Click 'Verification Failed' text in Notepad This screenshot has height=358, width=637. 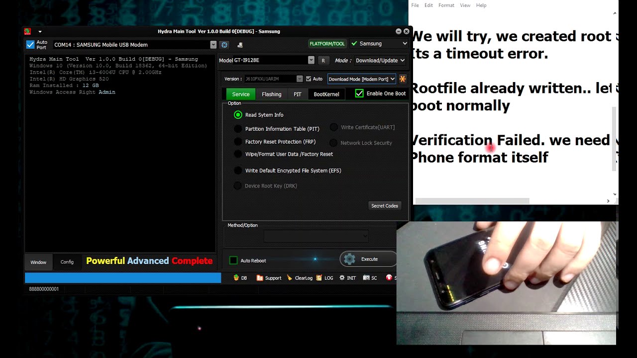coord(477,140)
